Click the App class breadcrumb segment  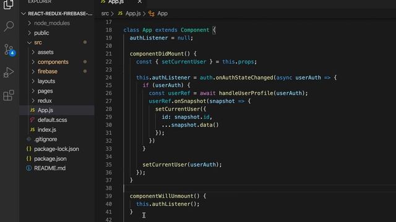click(162, 14)
